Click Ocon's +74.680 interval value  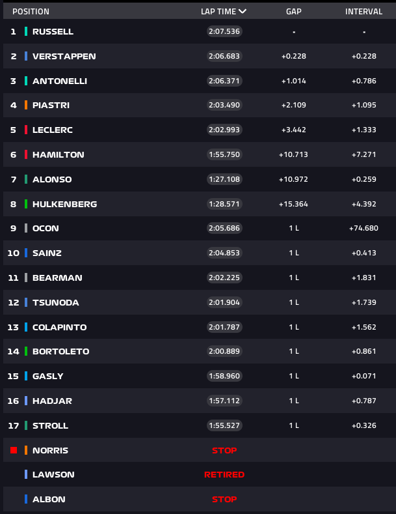click(x=363, y=228)
